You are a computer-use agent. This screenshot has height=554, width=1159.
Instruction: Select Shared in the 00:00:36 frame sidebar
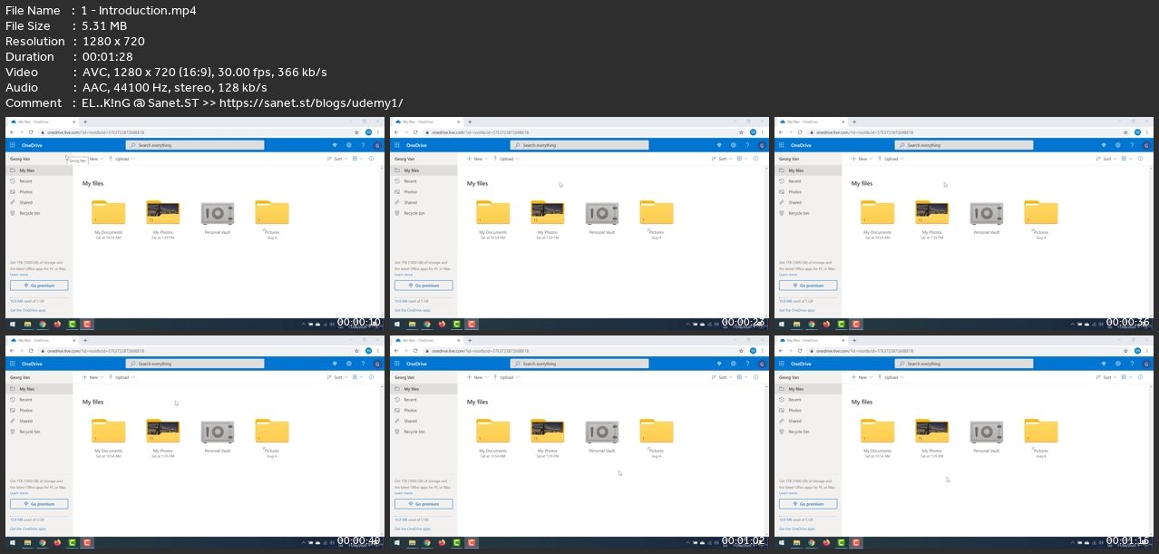point(808,202)
